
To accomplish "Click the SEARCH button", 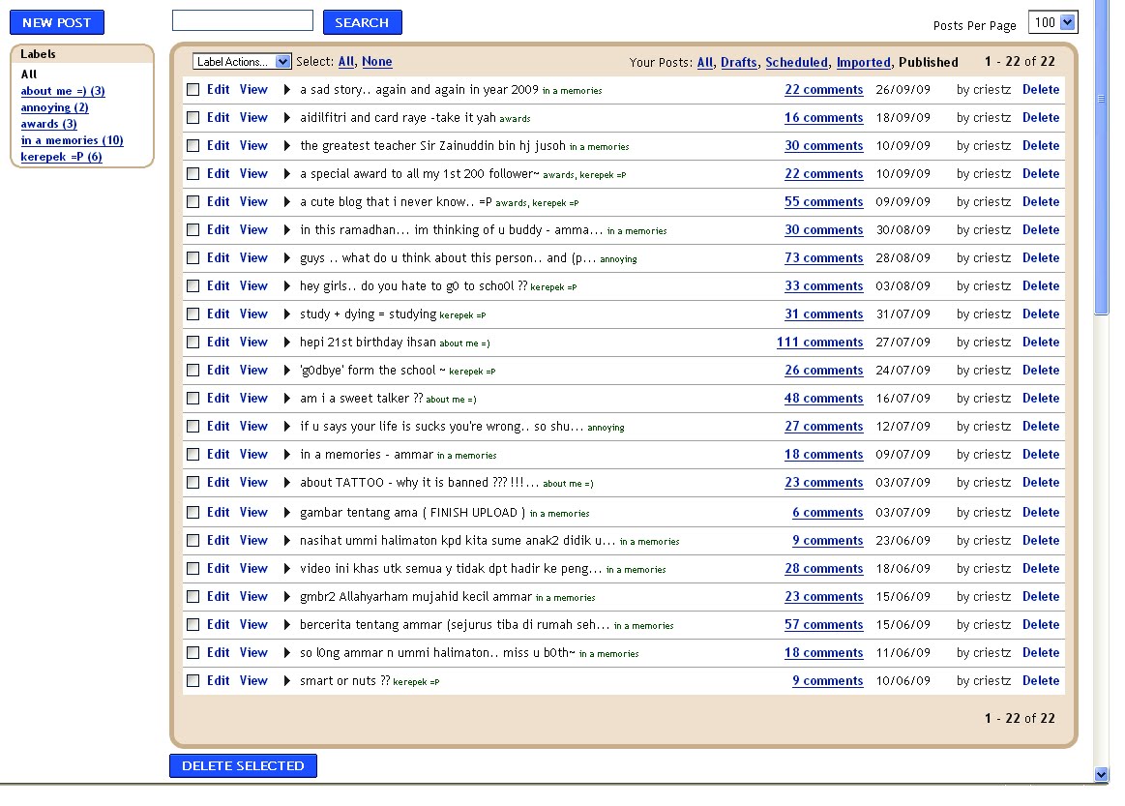I will pos(363,22).
